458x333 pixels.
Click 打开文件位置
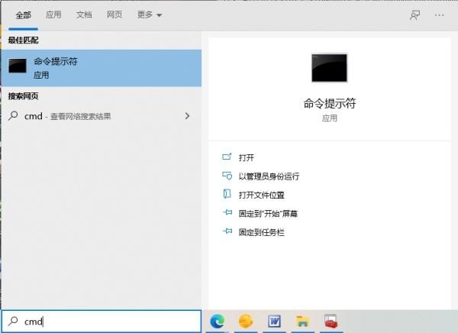click(x=263, y=195)
